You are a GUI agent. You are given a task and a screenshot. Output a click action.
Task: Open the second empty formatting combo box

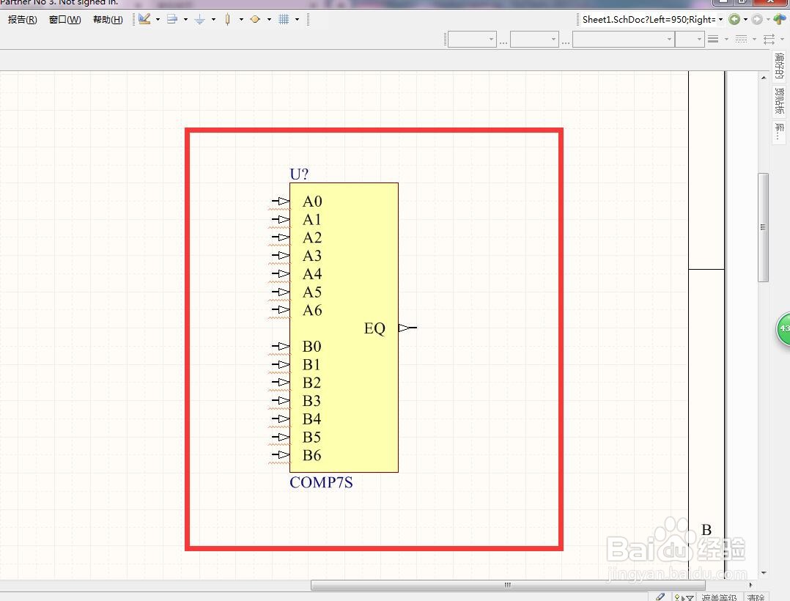(534, 40)
